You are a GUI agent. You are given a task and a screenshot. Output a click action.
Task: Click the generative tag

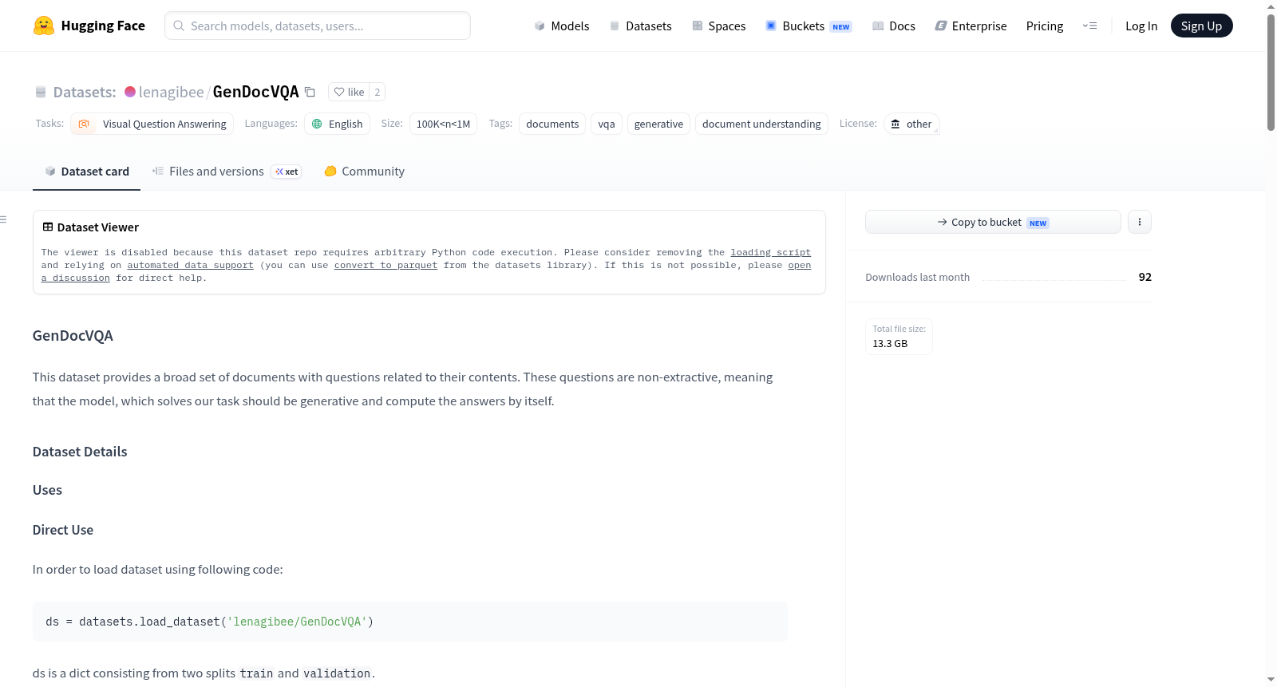pyautogui.click(x=658, y=124)
